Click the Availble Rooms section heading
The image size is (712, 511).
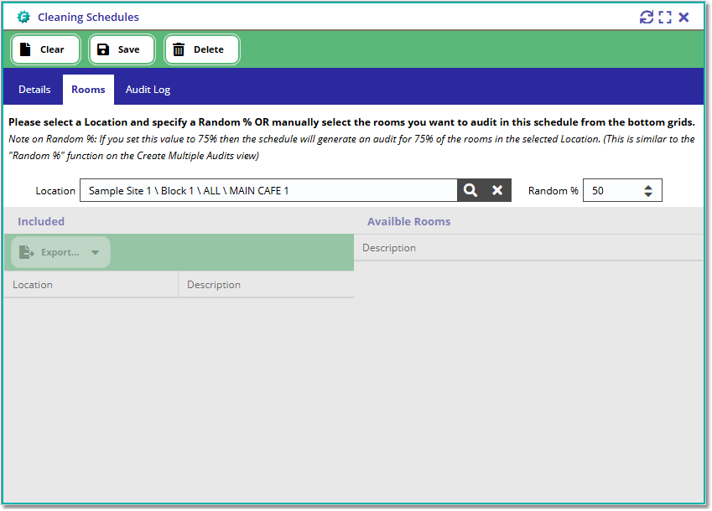pos(408,221)
